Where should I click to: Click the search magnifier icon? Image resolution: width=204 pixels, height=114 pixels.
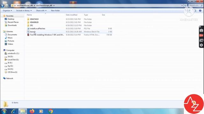pyautogui.click(x=202, y=6)
